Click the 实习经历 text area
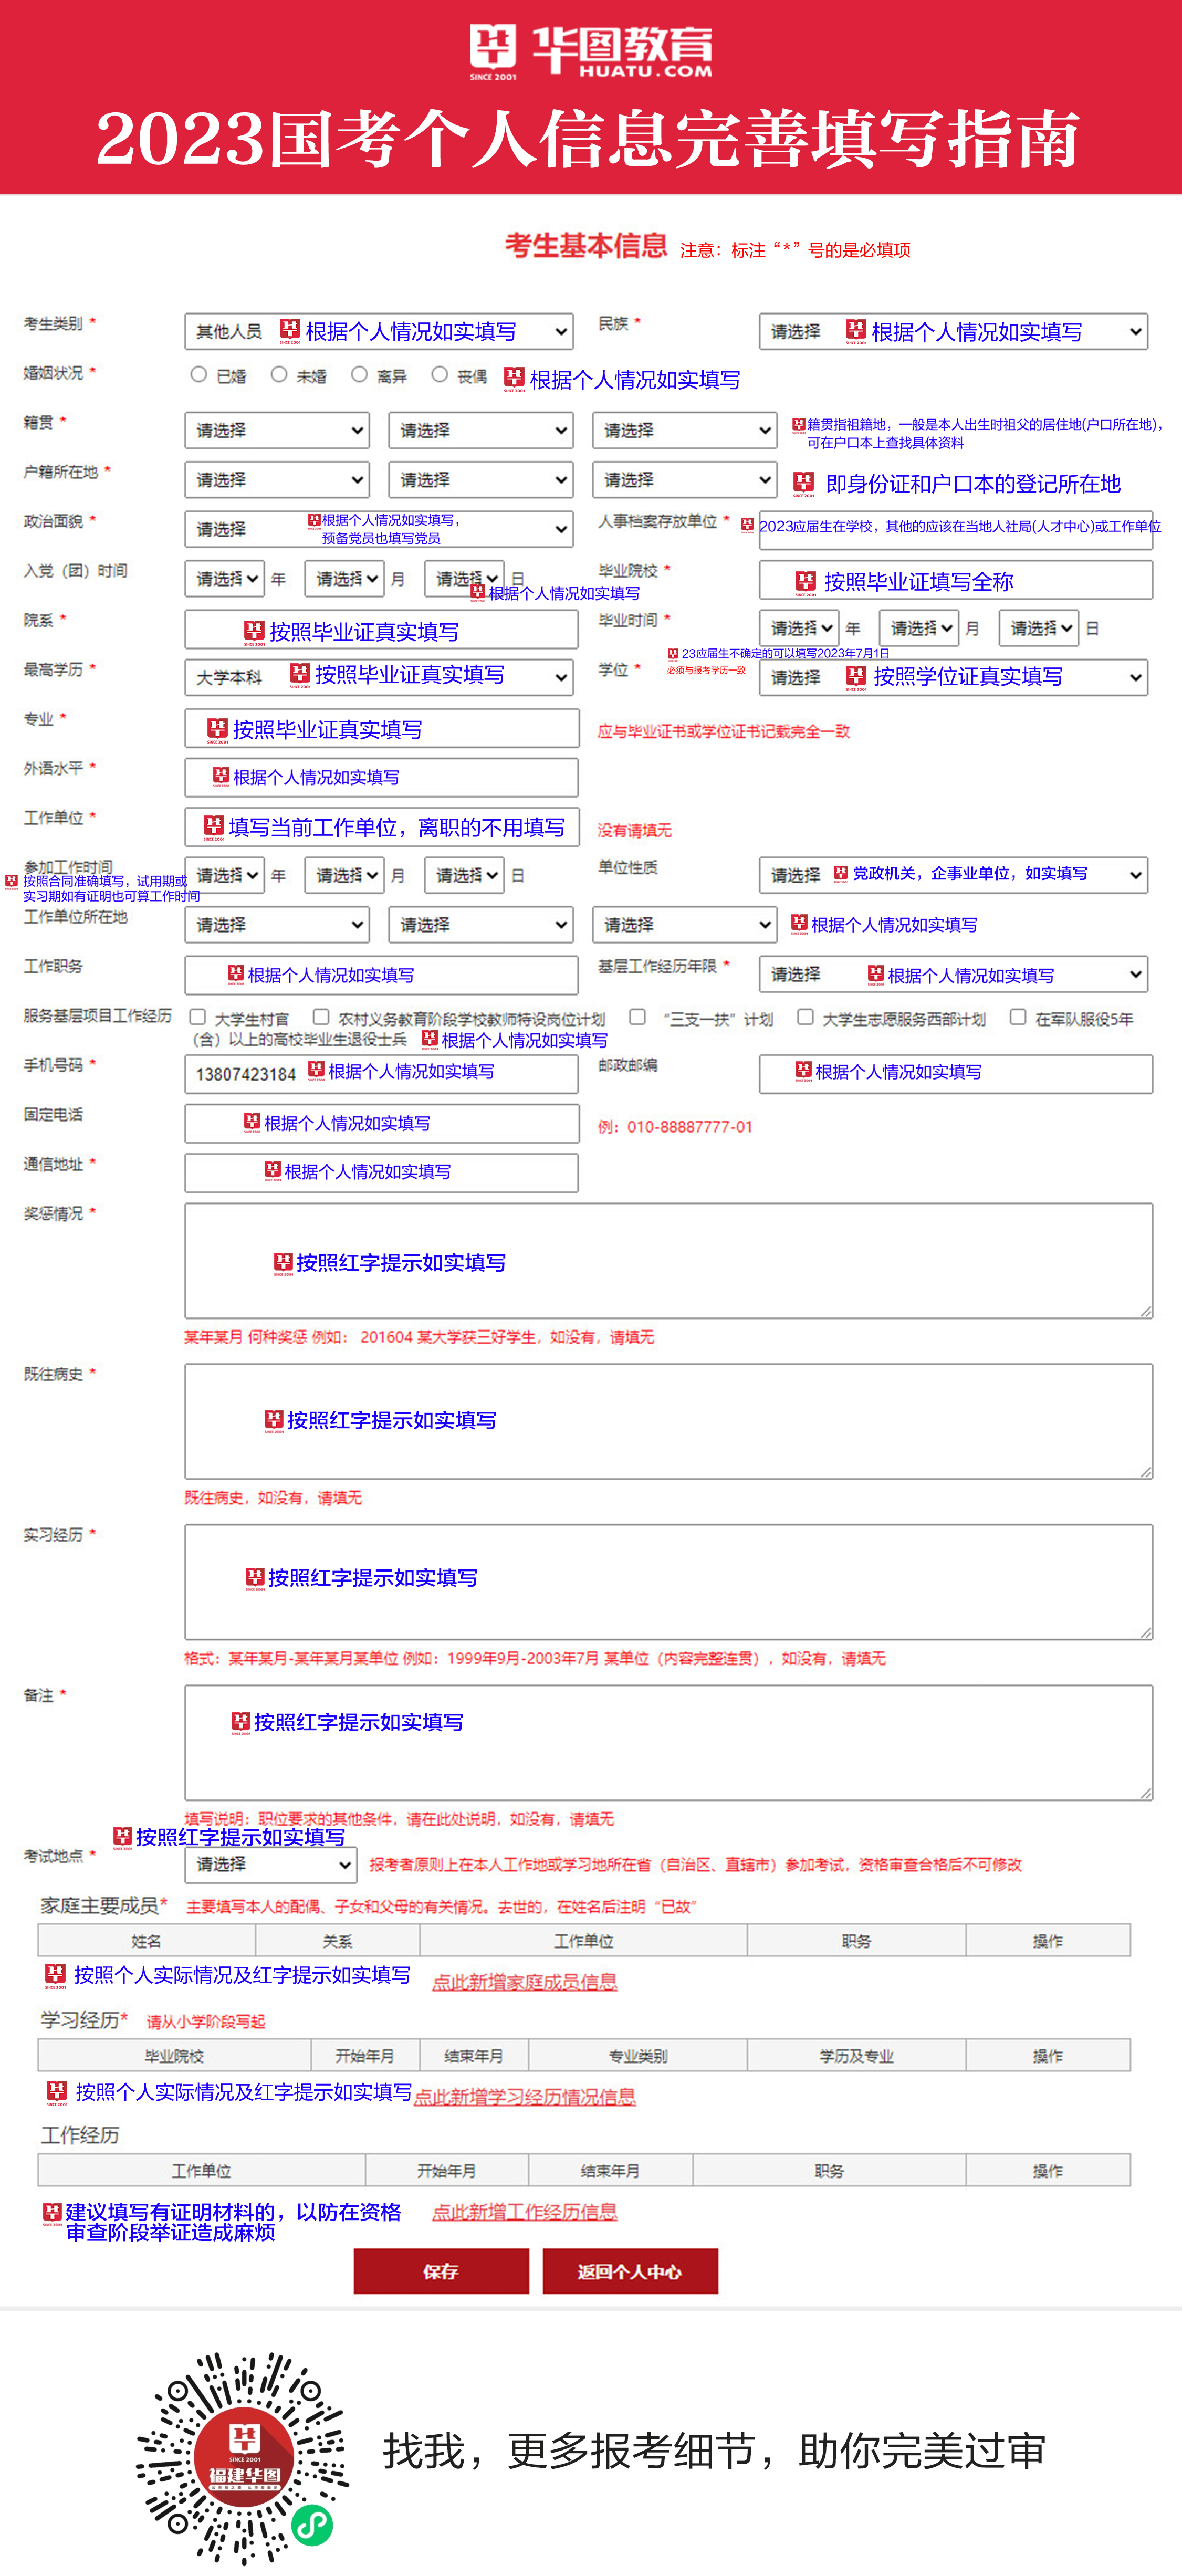Screen dimensions: 1182x2576 coord(669,1582)
